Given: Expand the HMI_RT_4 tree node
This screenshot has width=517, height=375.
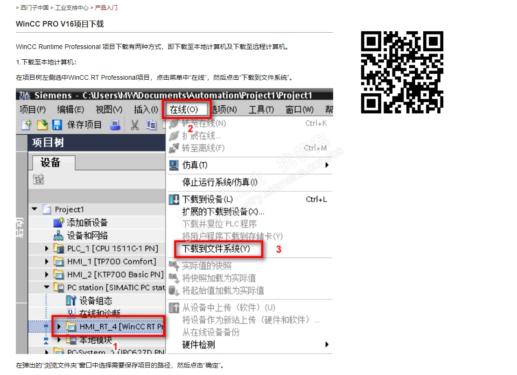Looking at the screenshot, I should [x=59, y=326].
